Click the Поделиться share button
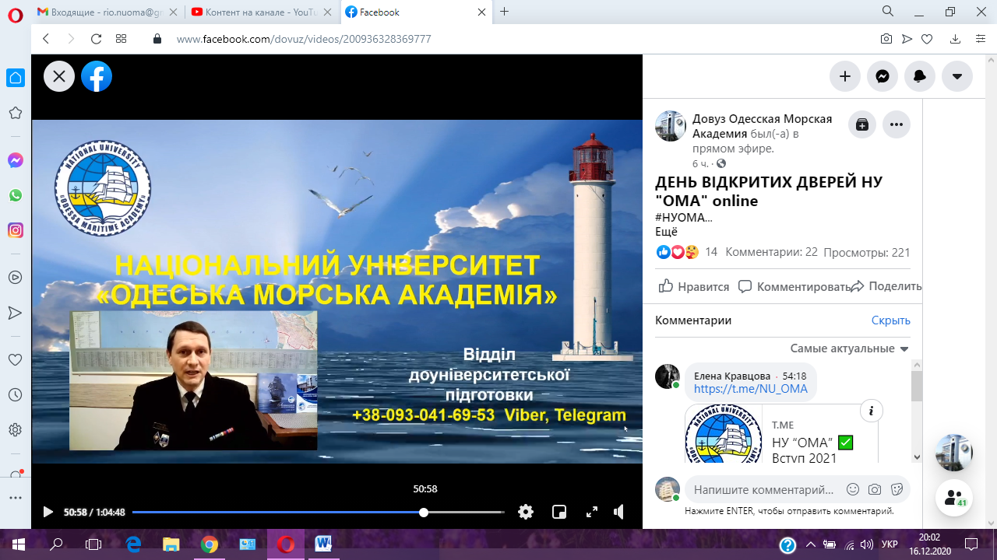 [886, 286]
